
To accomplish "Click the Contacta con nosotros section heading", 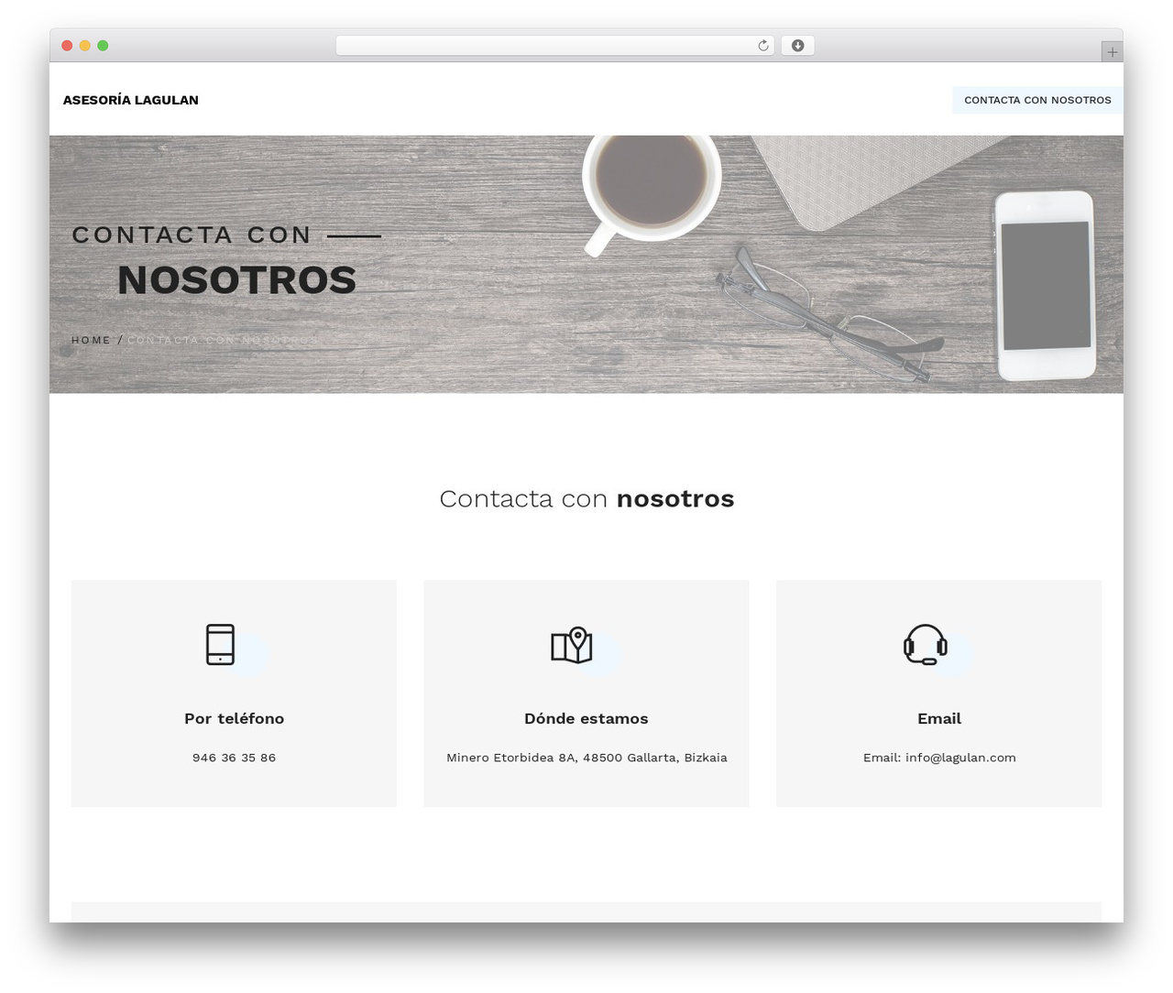I will [x=586, y=498].
